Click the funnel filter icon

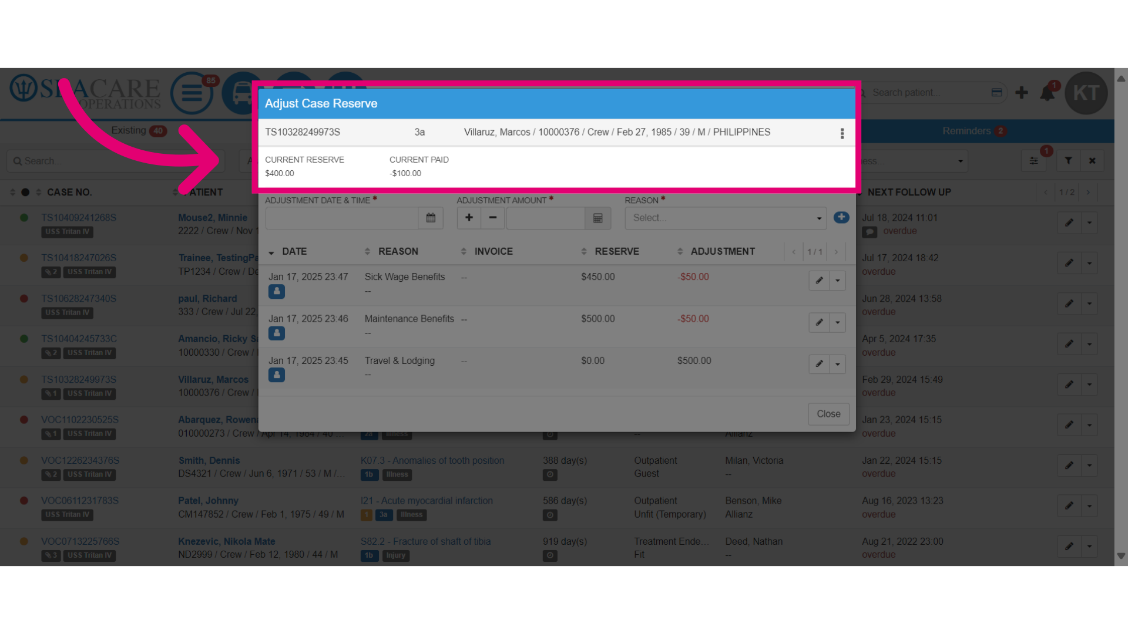tap(1069, 161)
